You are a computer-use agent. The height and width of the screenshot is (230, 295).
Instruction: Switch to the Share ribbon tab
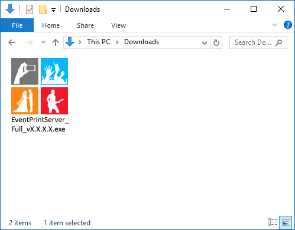click(85, 25)
